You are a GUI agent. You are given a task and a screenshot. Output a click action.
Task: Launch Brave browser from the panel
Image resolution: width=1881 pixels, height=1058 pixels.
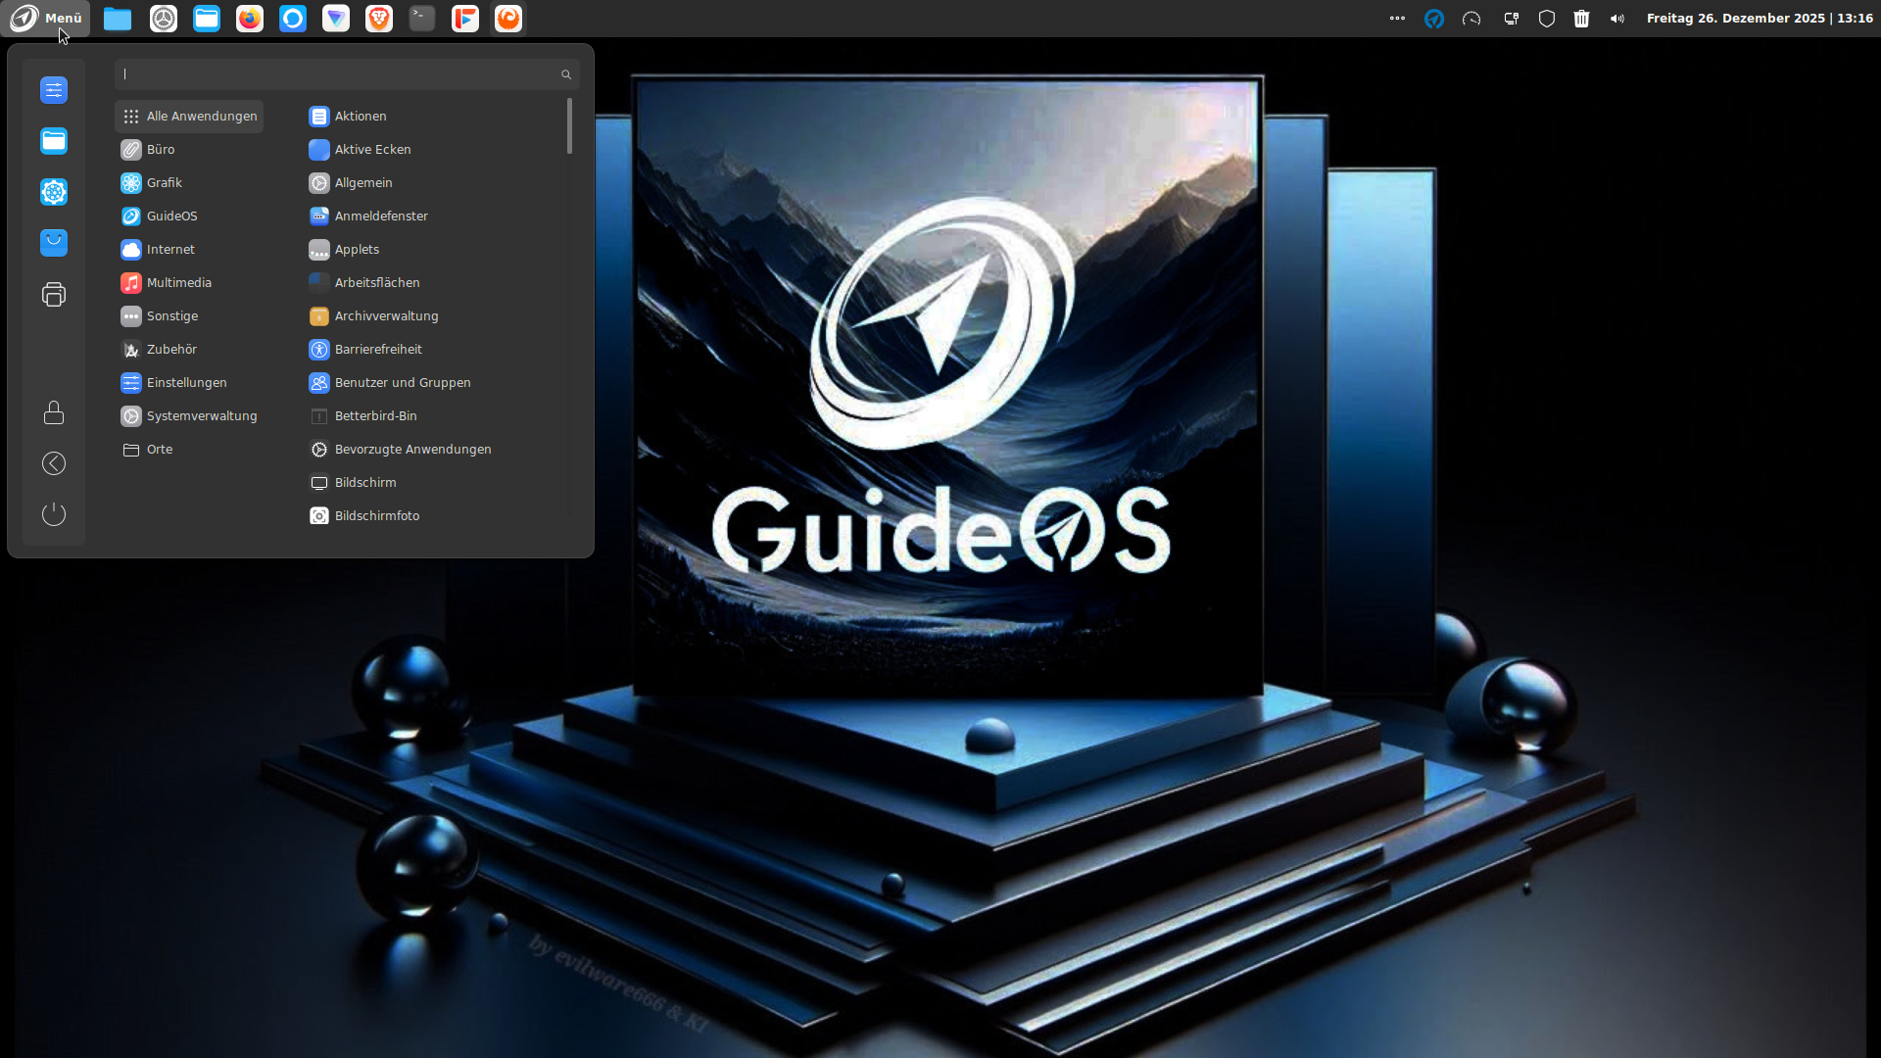[379, 19]
